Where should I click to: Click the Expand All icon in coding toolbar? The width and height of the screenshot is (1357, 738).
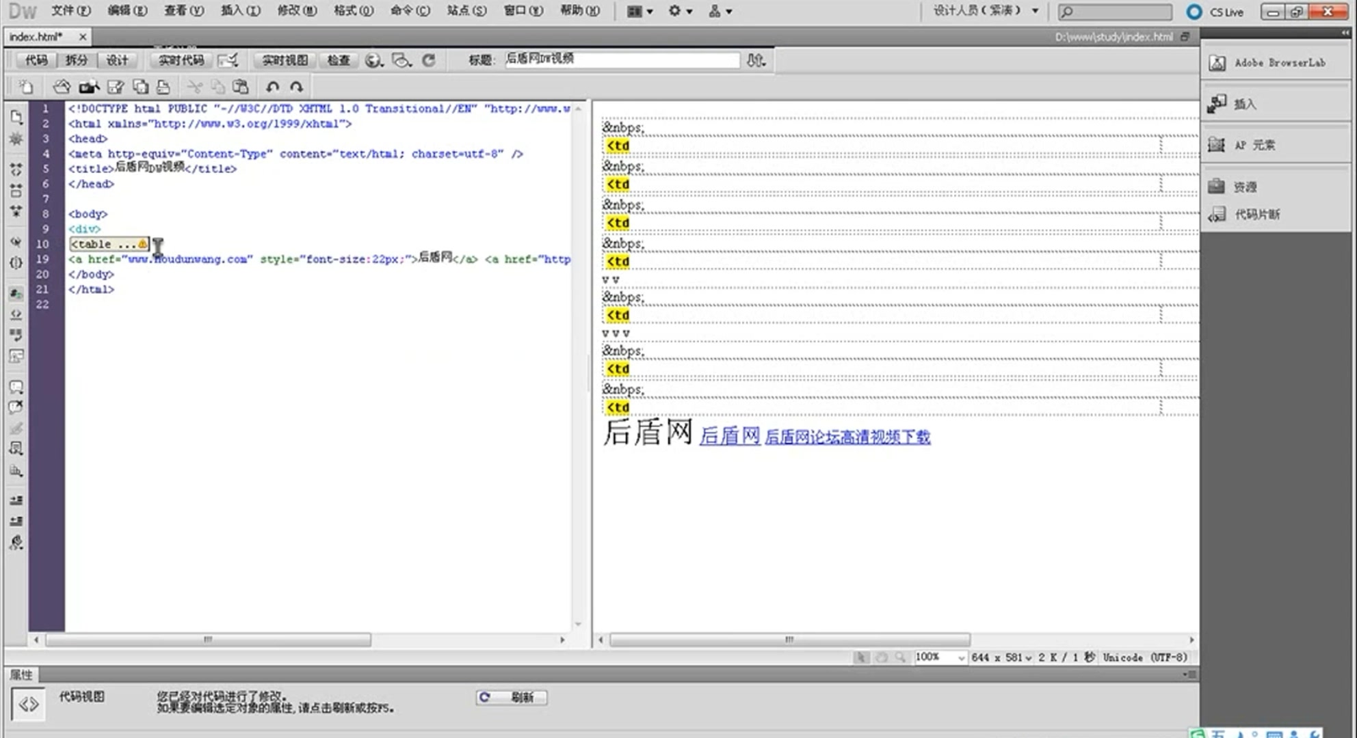pyautogui.click(x=16, y=211)
